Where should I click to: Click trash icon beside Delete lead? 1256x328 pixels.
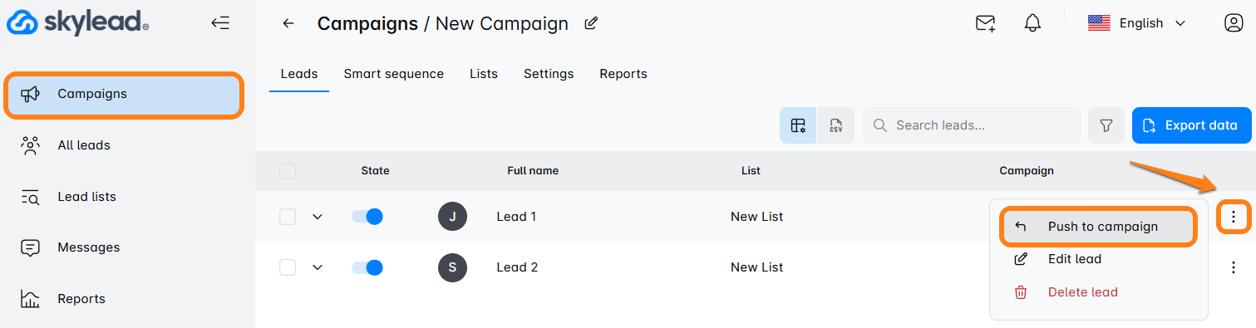[1021, 292]
